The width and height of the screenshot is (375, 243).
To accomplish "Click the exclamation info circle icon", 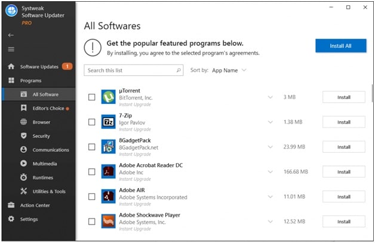I will (93, 48).
